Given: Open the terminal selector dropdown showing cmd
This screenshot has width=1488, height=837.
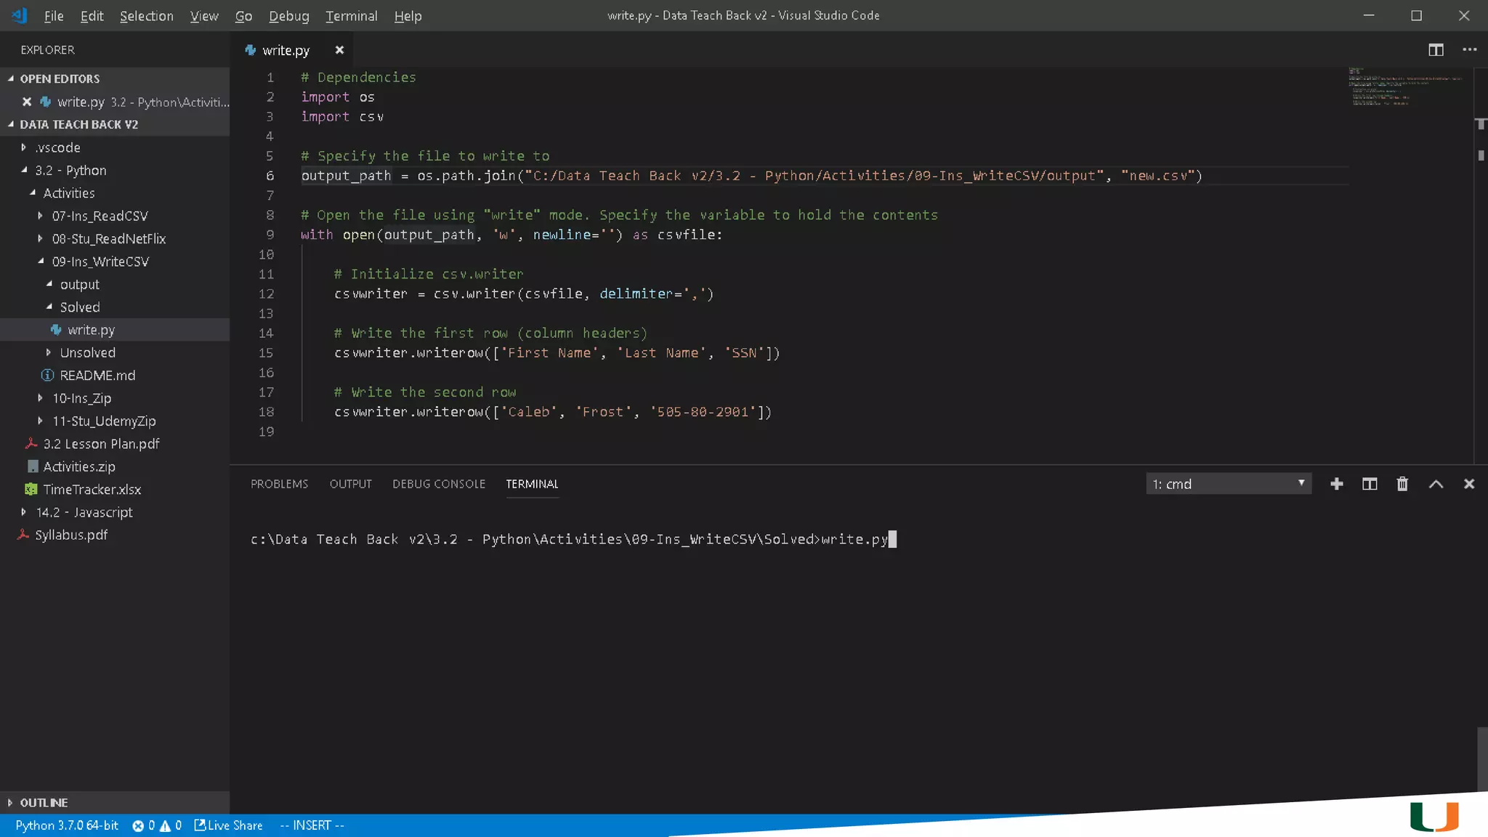Looking at the screenshot, I should [x=1228, y=484].
